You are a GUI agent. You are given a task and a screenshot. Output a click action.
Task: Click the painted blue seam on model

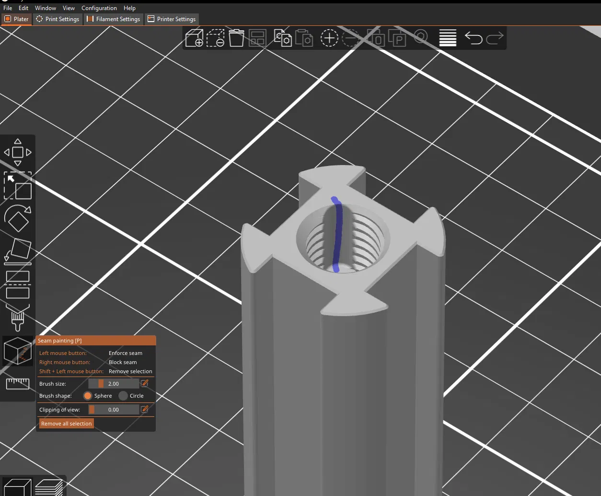click(338, 235)
